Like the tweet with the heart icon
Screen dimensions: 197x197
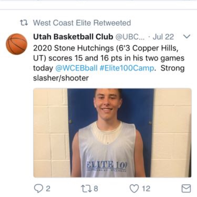[x=134, y=188]
